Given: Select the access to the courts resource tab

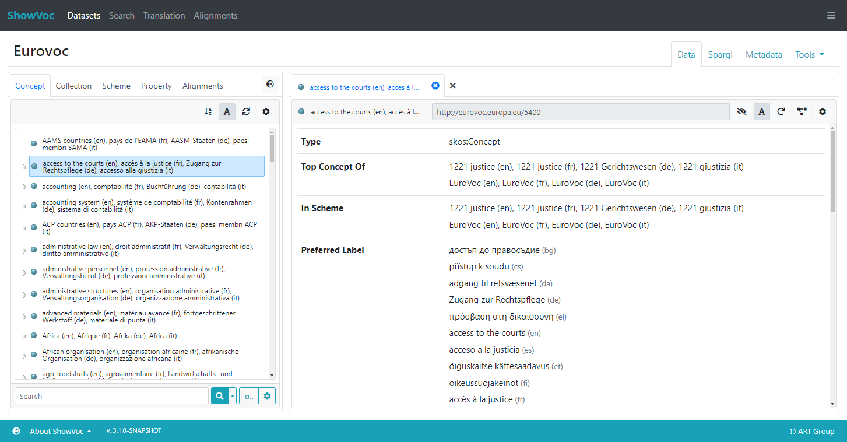Looking at the screenshot, I should tap(364, 87).
